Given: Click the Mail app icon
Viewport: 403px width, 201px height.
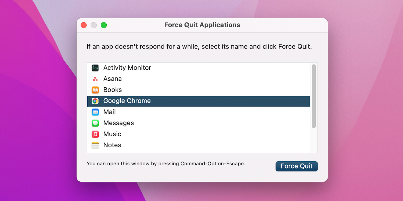Looking at the screenshot, I should pos(95,112).
